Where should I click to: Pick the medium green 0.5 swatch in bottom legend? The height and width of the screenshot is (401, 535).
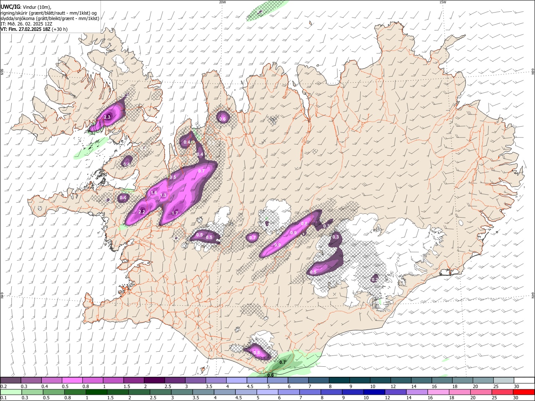[54, 392]
